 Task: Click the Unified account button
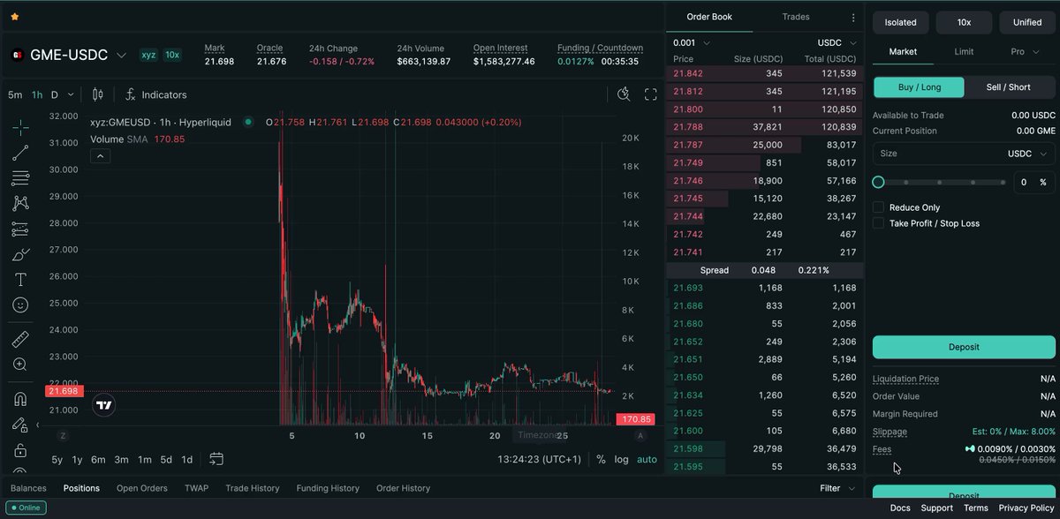[x=1027, y=22]
